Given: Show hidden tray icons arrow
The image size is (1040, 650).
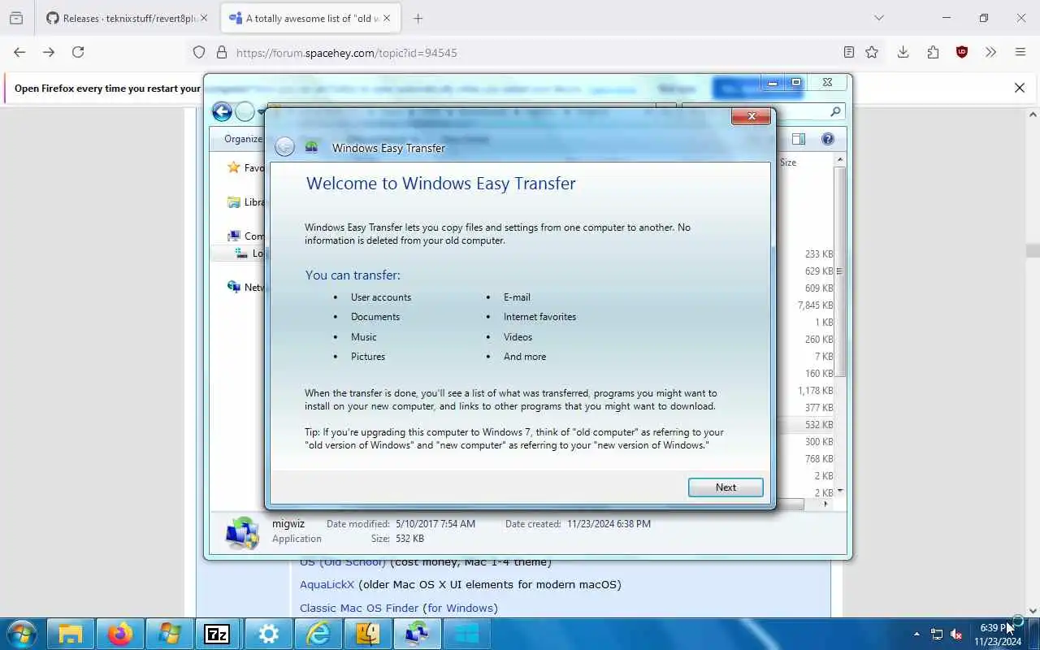Looking at the screenshot, I should coord(917,634).
